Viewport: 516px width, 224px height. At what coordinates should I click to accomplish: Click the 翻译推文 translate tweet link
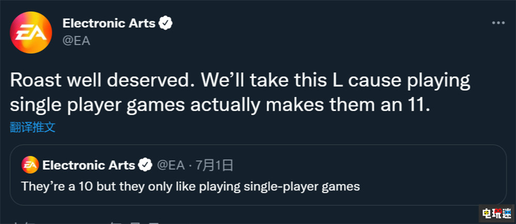(x=33, y=128)
